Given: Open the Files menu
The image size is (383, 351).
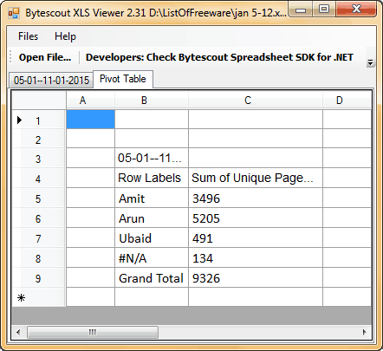Looking at the screenshot, I should [x=28, y=36].
